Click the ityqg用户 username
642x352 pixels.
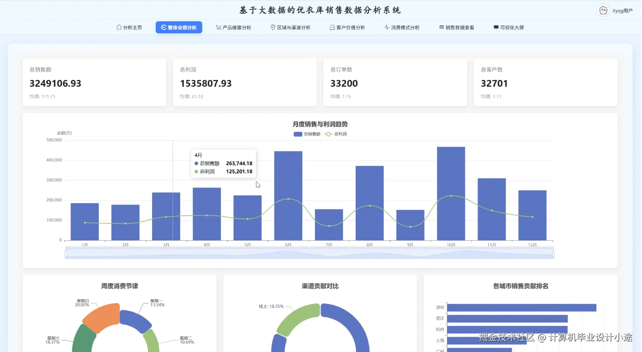(x=622, y=11)
